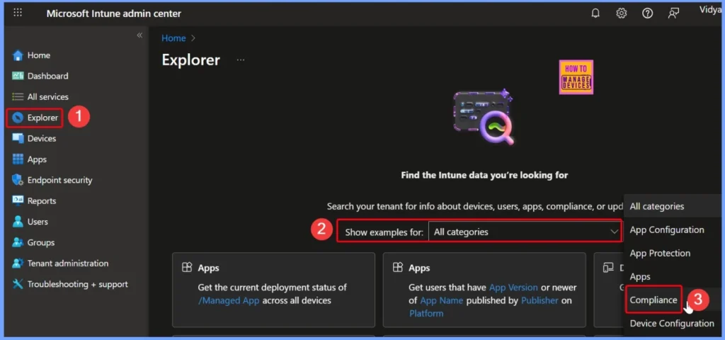
Task: Click the Apps grid icon in sidebar
Action: pos(18,159)
